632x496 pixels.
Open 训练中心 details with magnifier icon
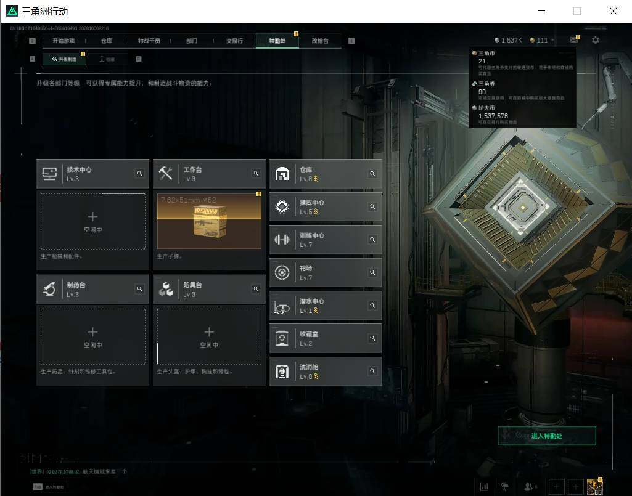coord(372,240)
